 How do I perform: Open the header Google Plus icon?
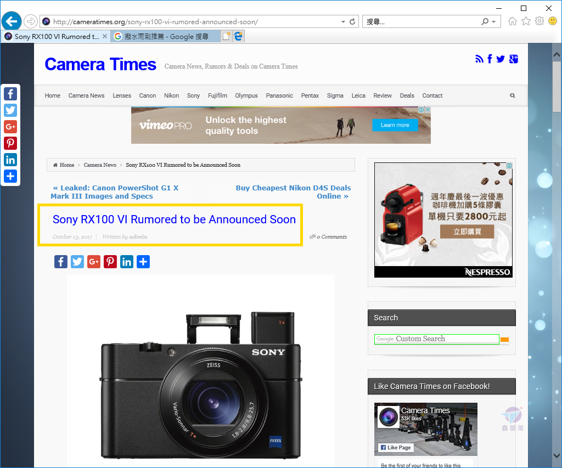[x=514, y=59]
